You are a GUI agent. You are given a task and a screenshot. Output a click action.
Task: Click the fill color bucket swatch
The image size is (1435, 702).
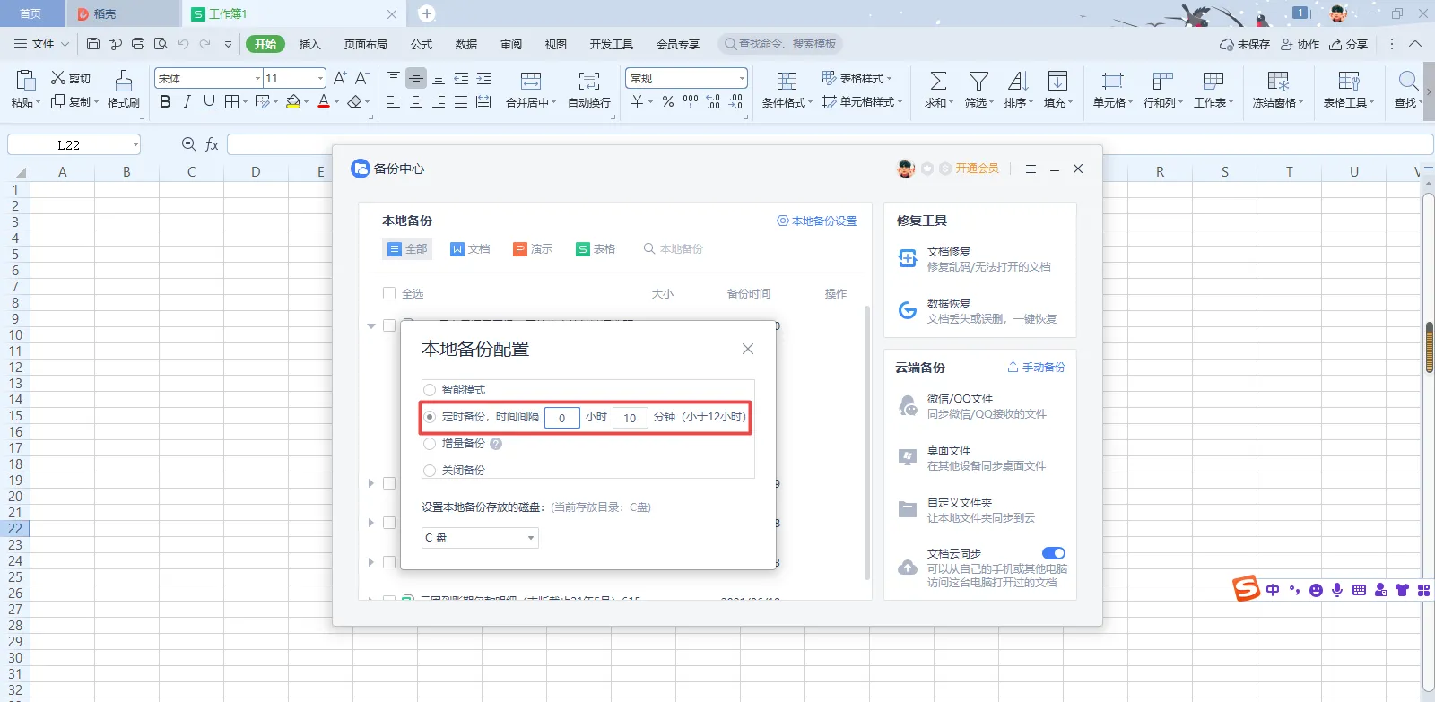point(292,102)
